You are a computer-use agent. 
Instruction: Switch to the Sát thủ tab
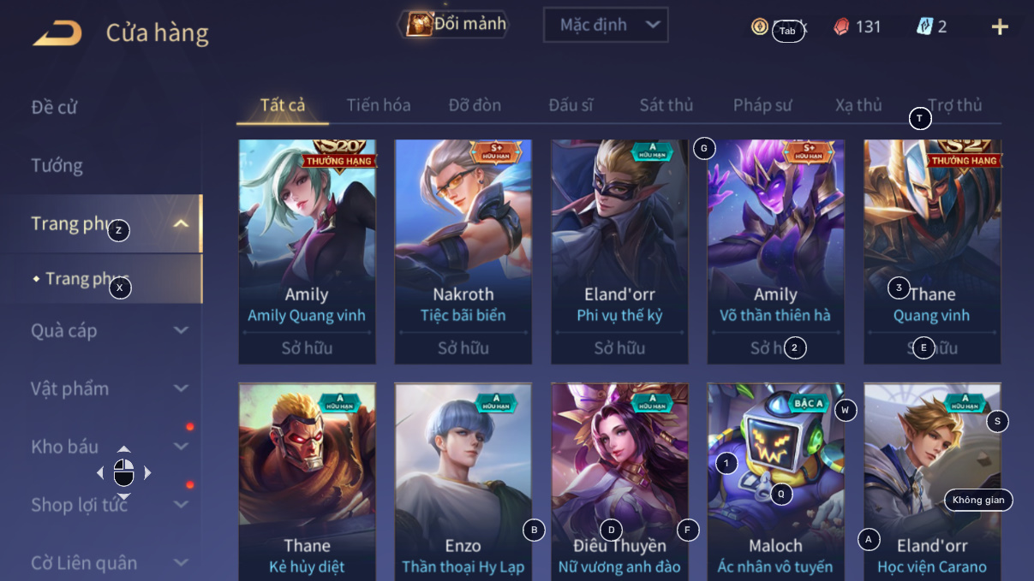tap(666, 105)
